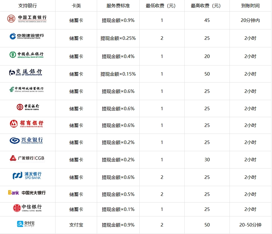
Task: Select the Postal Savings Bank logo
Action: 26,89
